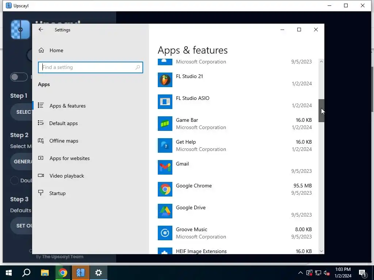Click the network tray icon
The height and width of the screenshot is (280, 374).
(x=318, y=273)
